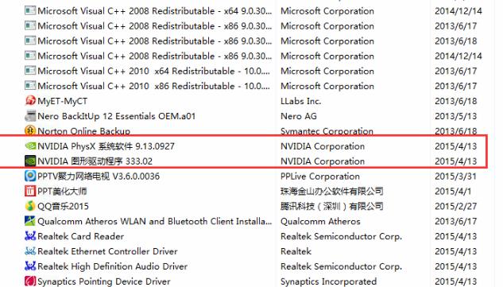Click the Synaptics Pointing Device Driver icon
The height and width of the screenshot is (287, 503).
point(30,281)
